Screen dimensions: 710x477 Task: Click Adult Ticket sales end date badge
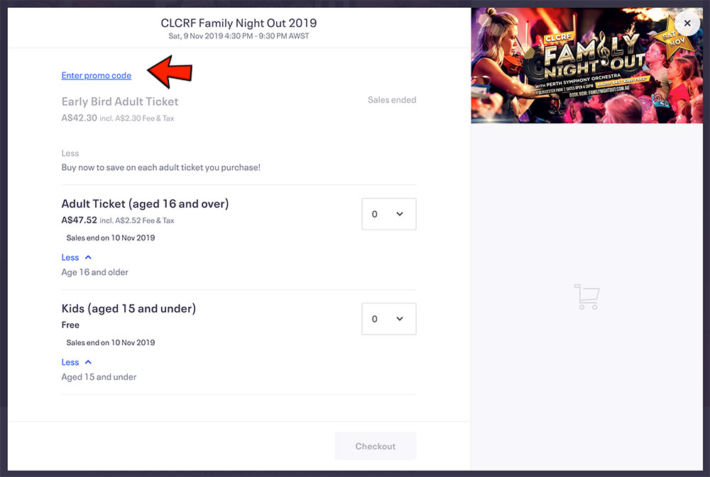[x=111, y=238]
